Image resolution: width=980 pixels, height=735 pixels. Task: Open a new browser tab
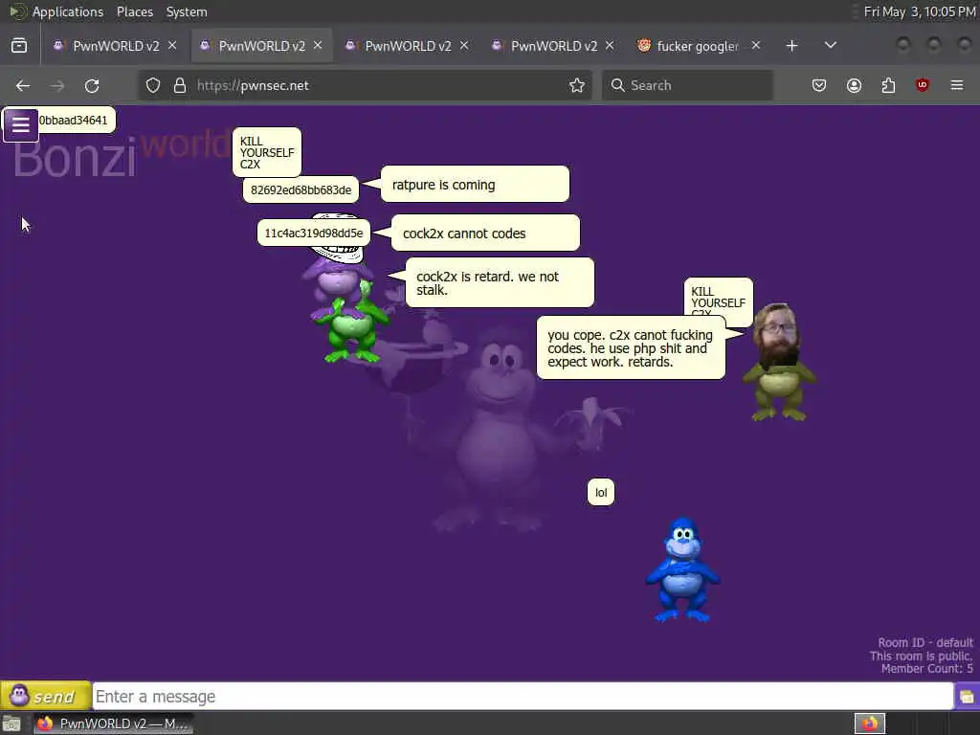pos(791,46)
